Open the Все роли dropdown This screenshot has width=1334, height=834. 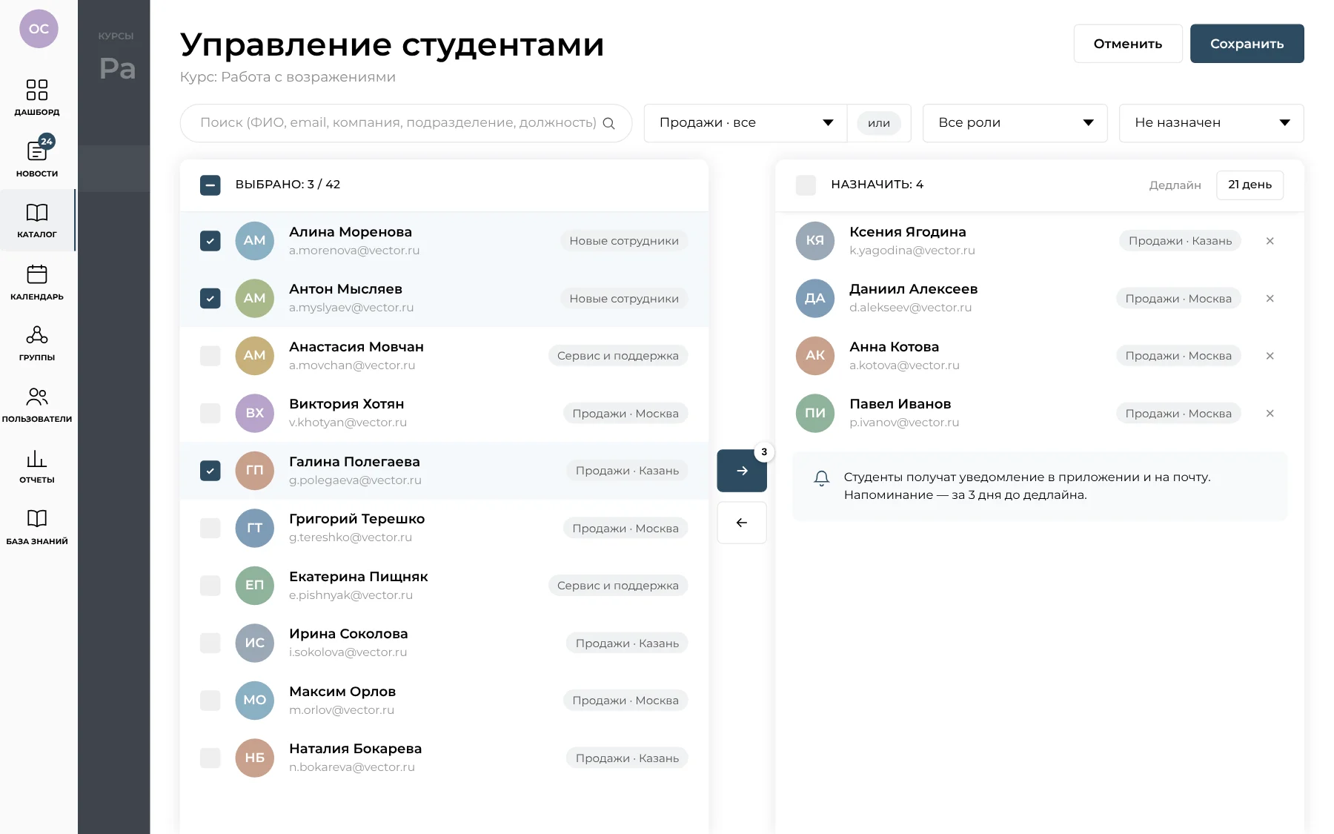[x=1015, y=123]
